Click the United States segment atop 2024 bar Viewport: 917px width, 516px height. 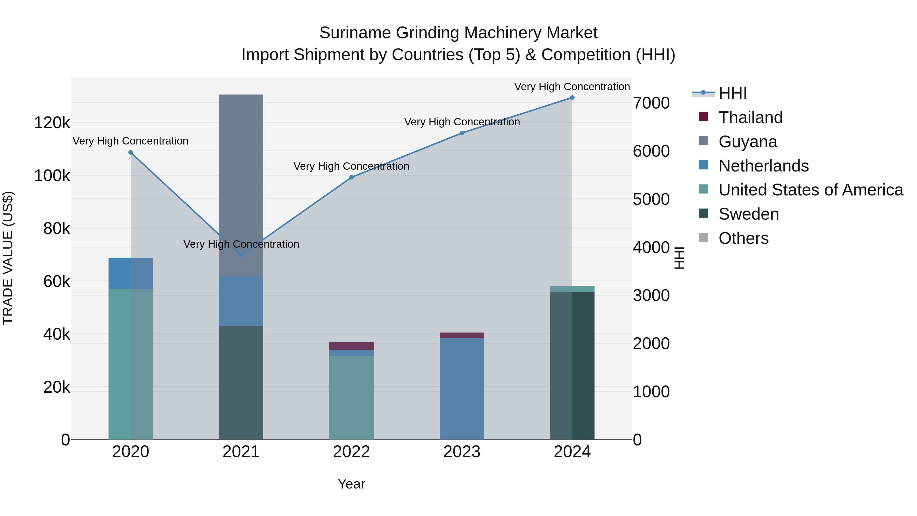[572, 289]
